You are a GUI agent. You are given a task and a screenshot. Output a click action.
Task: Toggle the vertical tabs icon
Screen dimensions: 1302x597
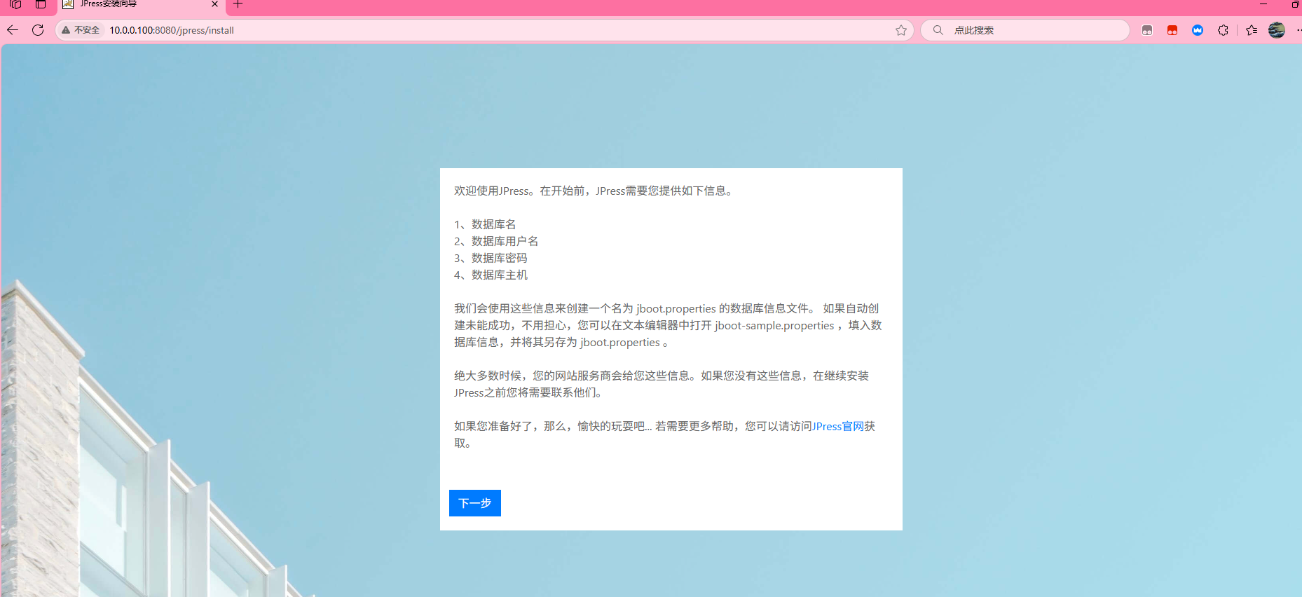41,4
